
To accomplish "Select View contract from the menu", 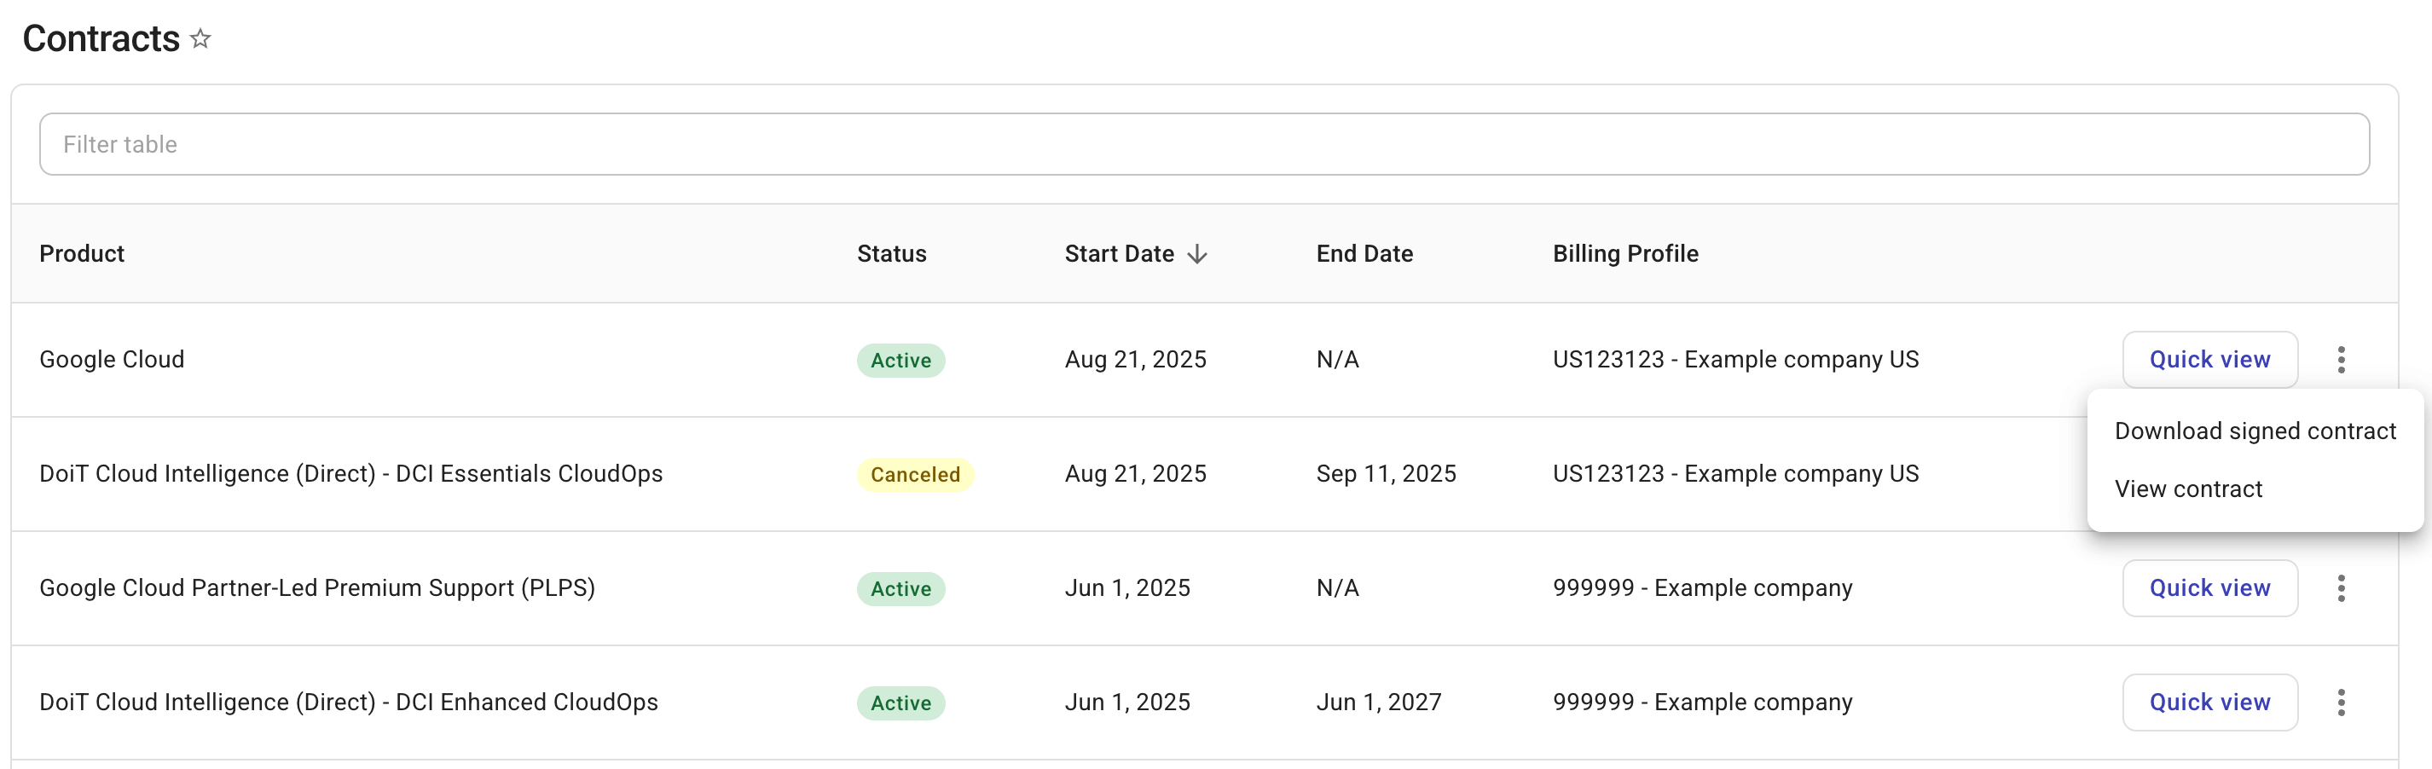I will [x=2188, y=489].
